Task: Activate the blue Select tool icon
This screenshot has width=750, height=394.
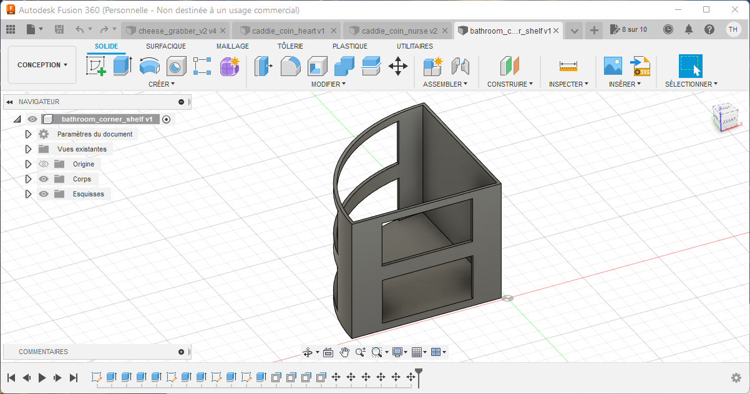Action: point(691,65)
